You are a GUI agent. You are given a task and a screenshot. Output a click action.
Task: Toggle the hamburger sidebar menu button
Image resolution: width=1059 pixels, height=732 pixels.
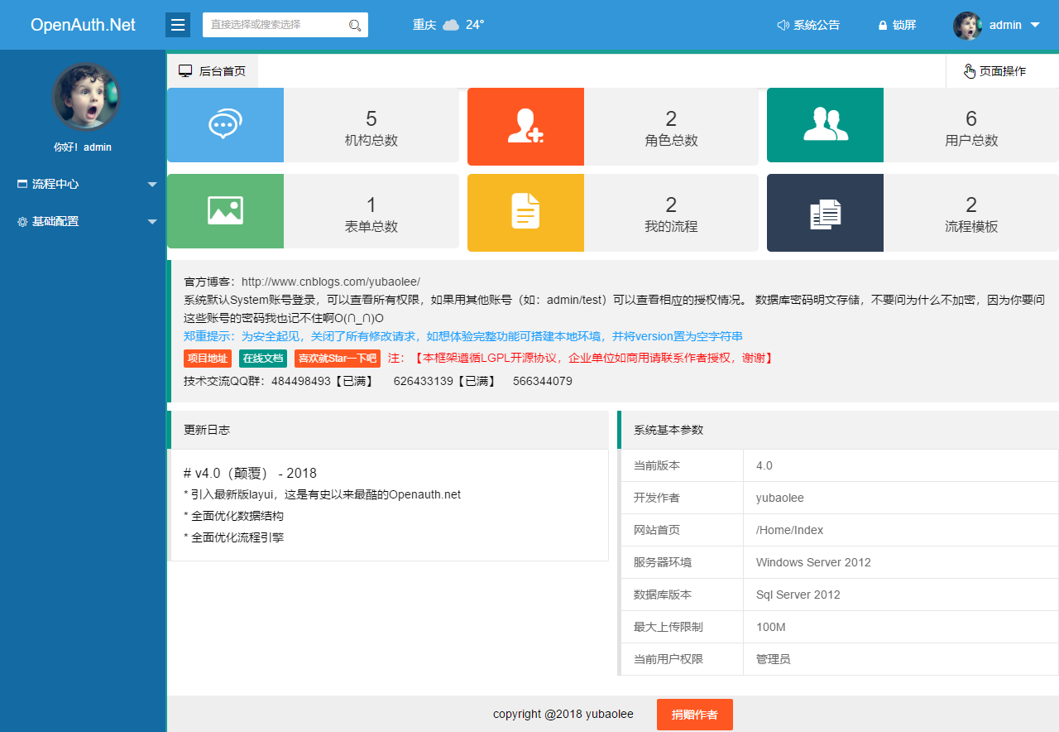(178, 25)
